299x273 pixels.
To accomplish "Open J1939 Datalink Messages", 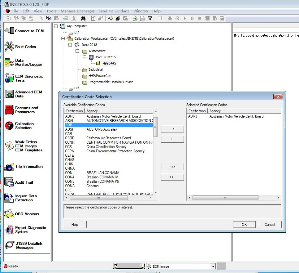I will (x=24, y=245).
